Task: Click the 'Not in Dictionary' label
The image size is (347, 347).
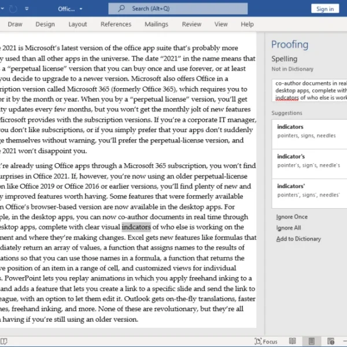Action: coord(292,69)
